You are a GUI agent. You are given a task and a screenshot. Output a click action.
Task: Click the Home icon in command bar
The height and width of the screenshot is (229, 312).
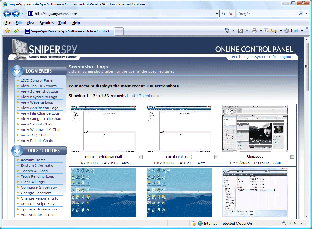click(x=227, y=31)
